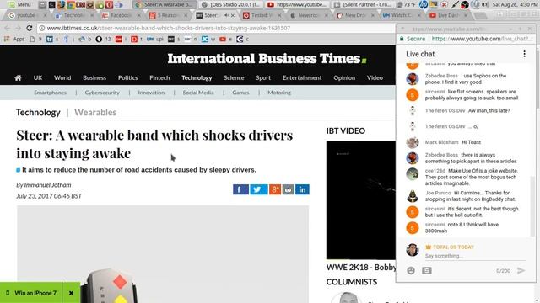Screen dimensions: 540x303
Task: Play the IBT Video thumbnail
Action: tap(361, 200)
